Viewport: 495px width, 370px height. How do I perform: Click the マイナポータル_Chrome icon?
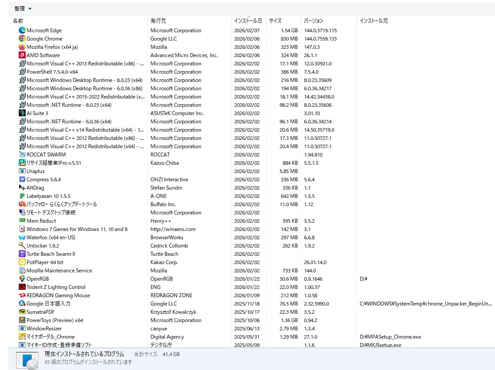click(22, 336)
